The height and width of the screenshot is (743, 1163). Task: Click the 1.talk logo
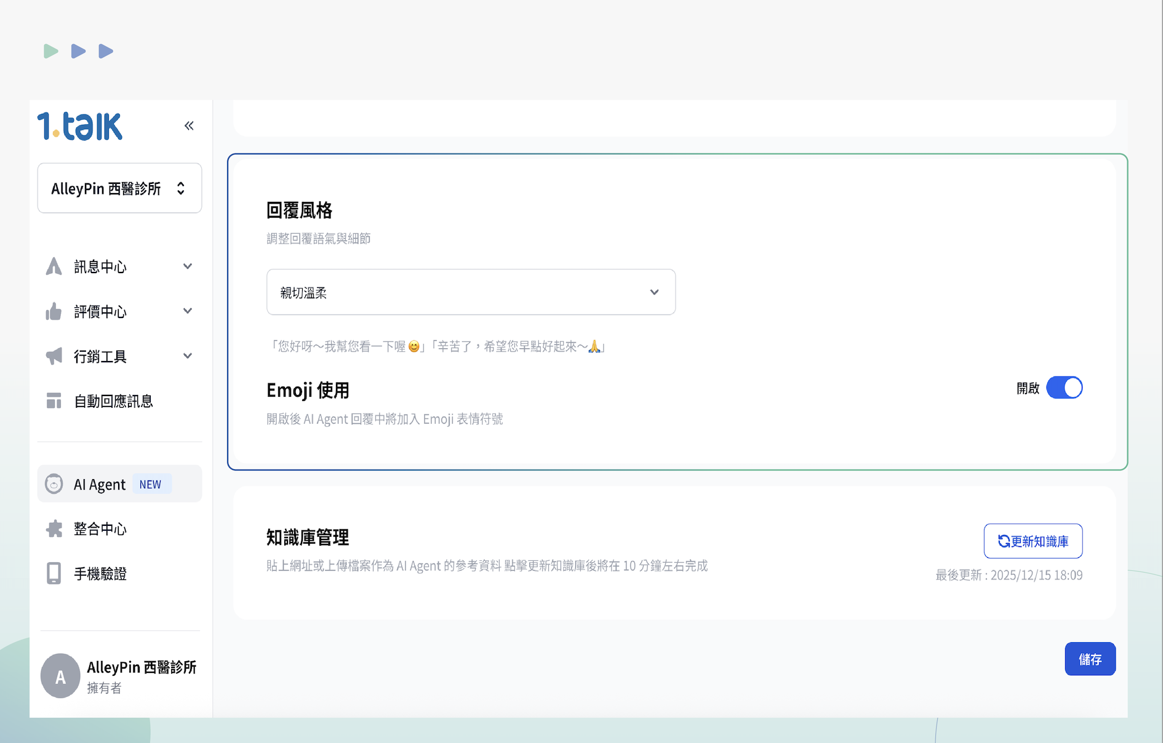click(80, 127)
